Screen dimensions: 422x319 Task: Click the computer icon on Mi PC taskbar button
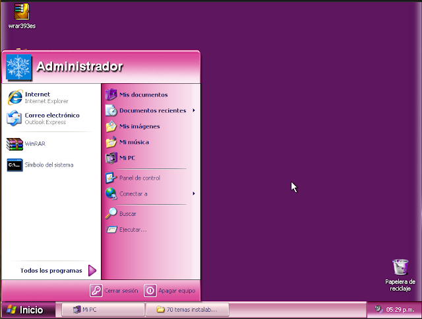click(77, 309)
